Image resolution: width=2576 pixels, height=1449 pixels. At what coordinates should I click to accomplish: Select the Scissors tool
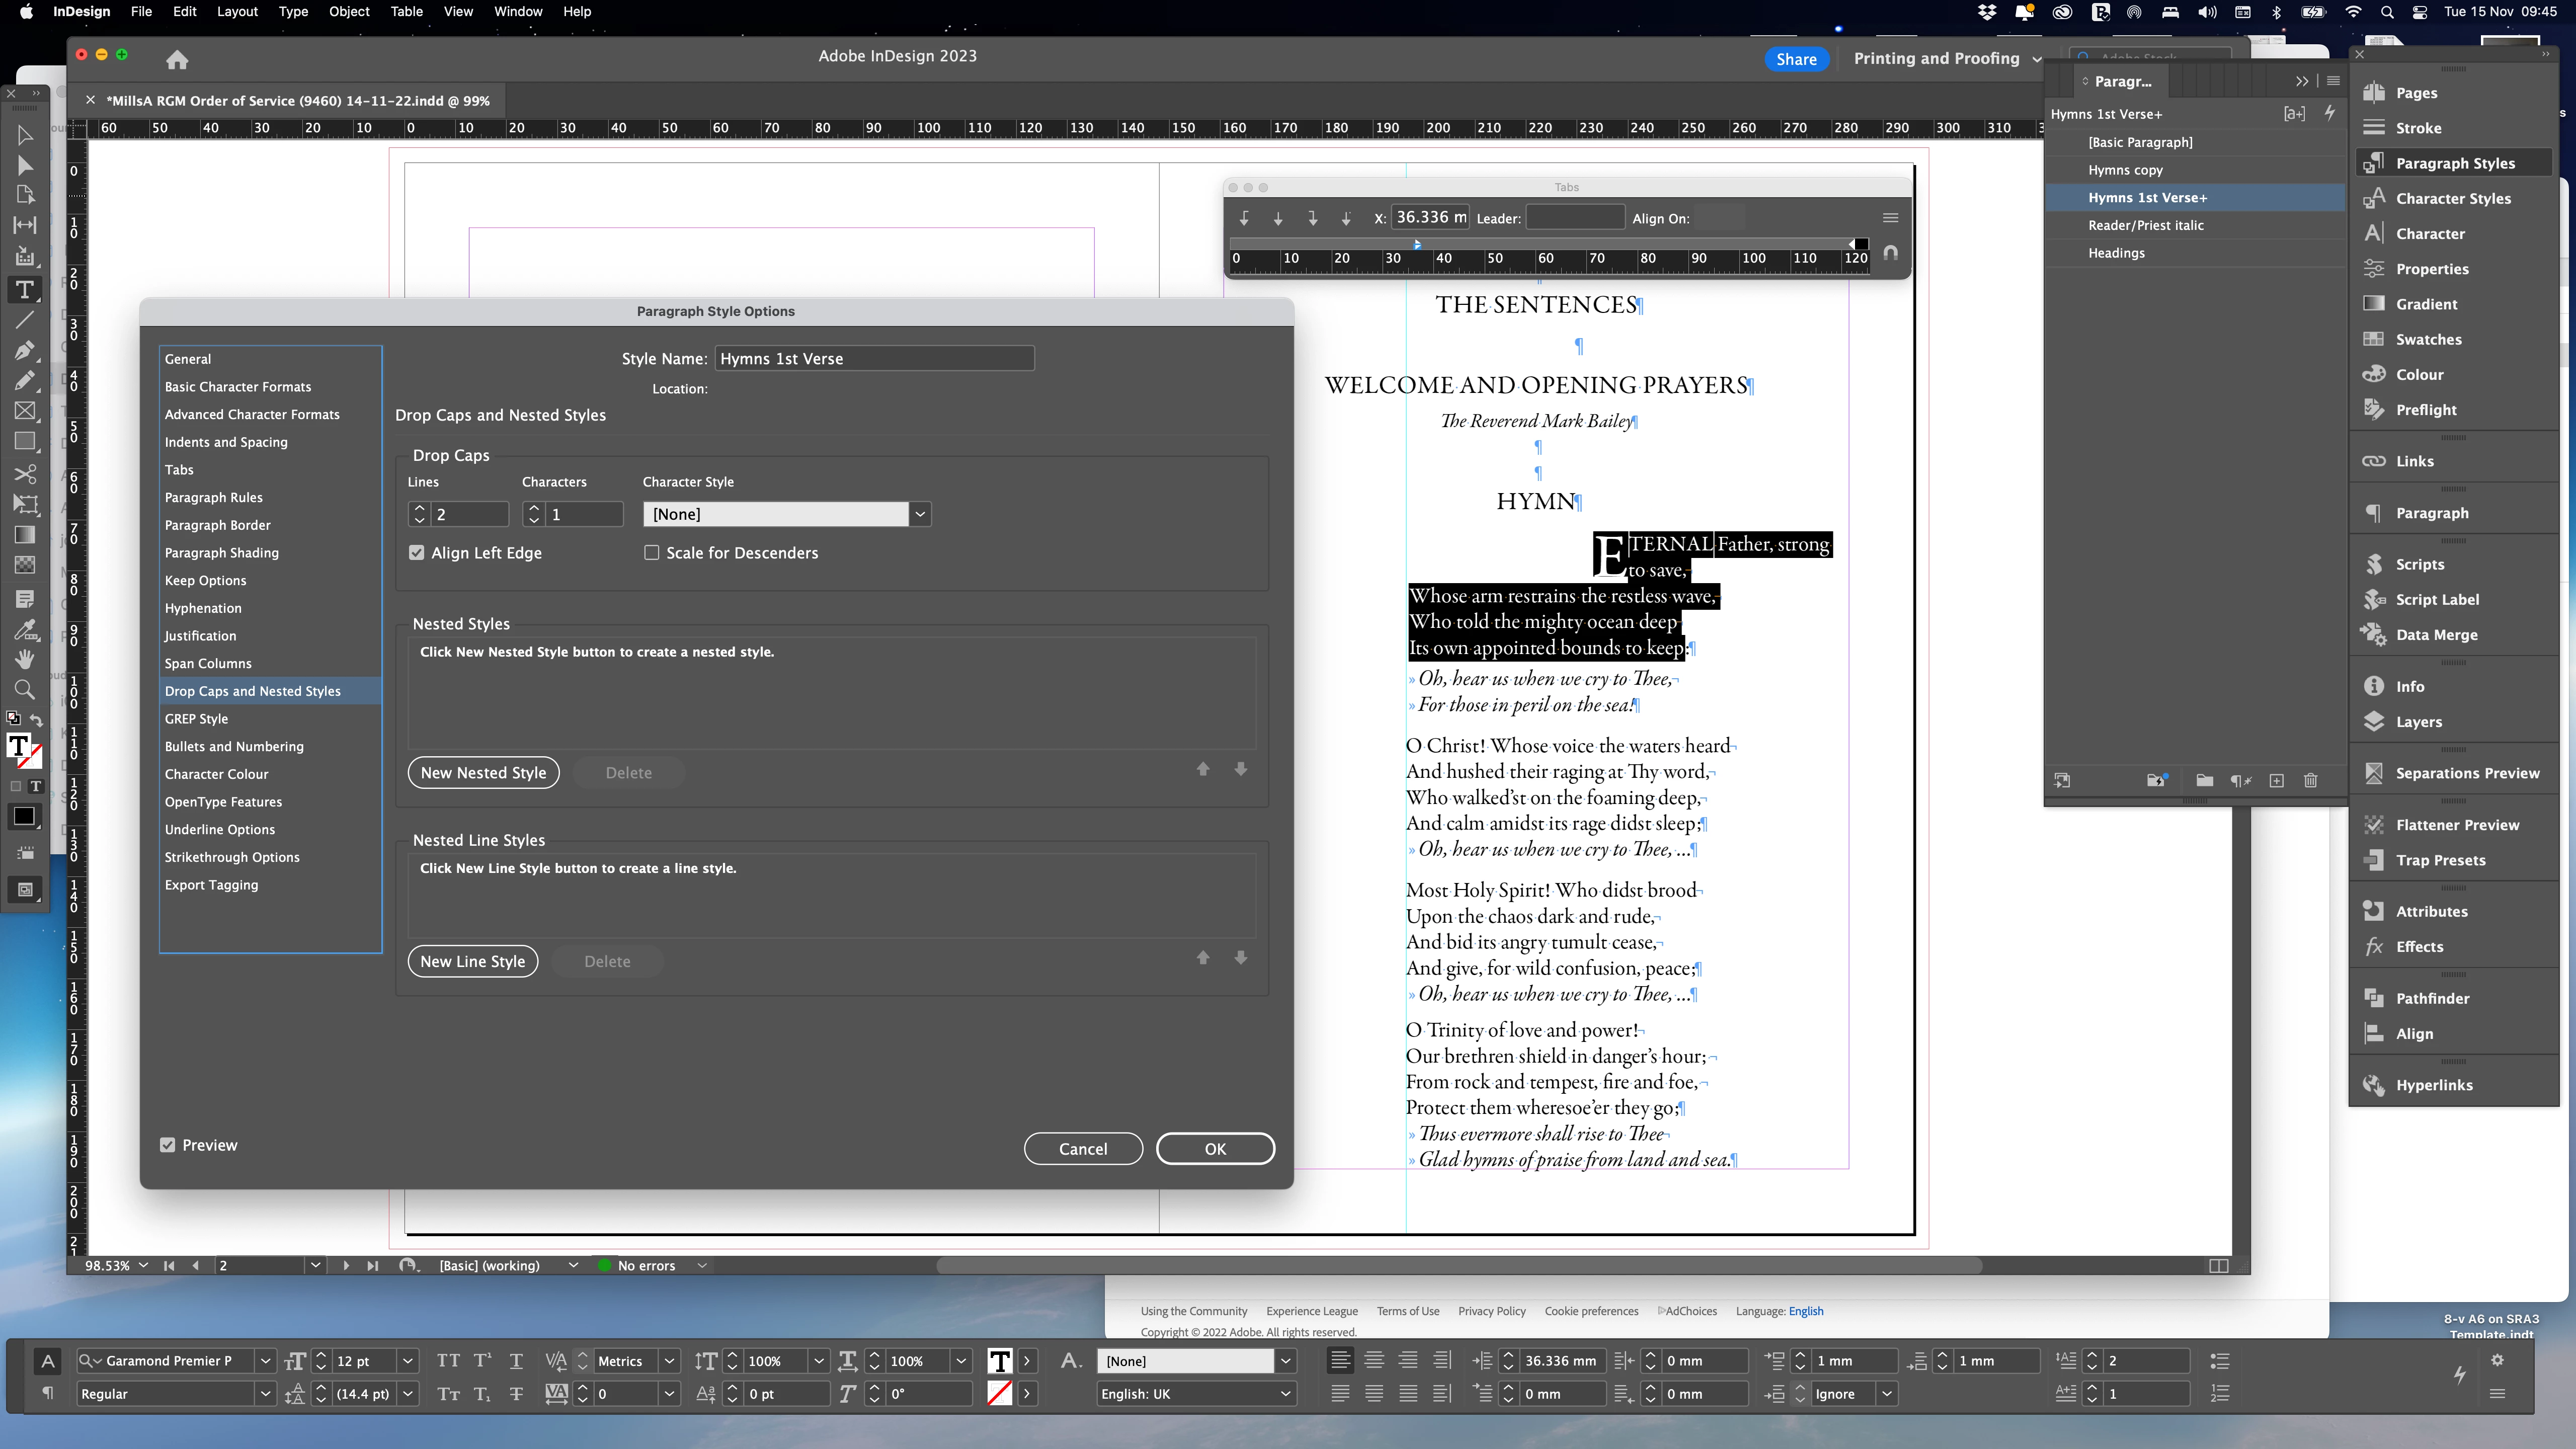click(25, 473)
